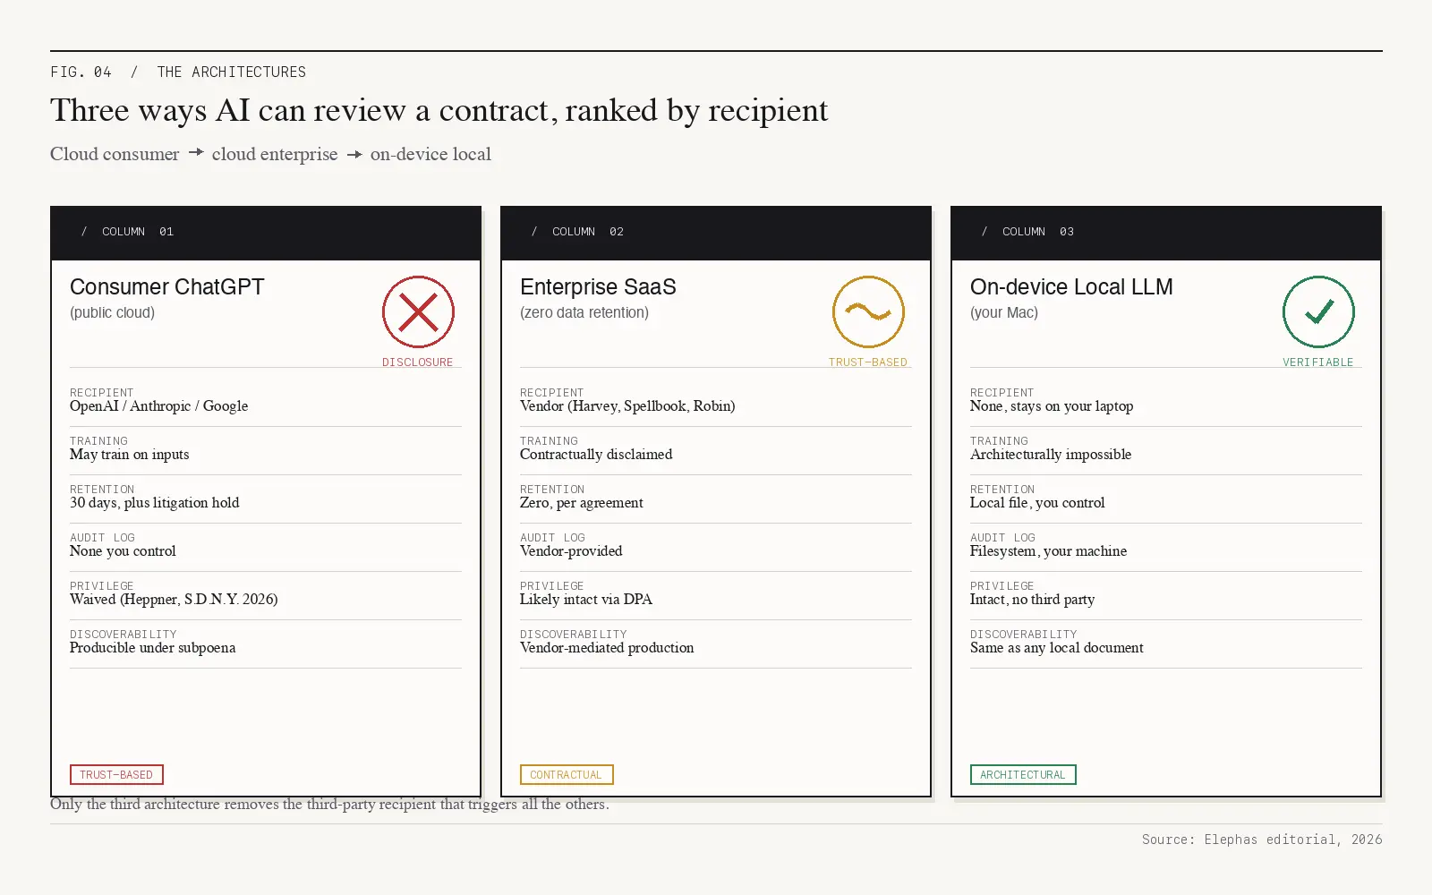Click the Consumer ChatGPT title

[167, 287]
